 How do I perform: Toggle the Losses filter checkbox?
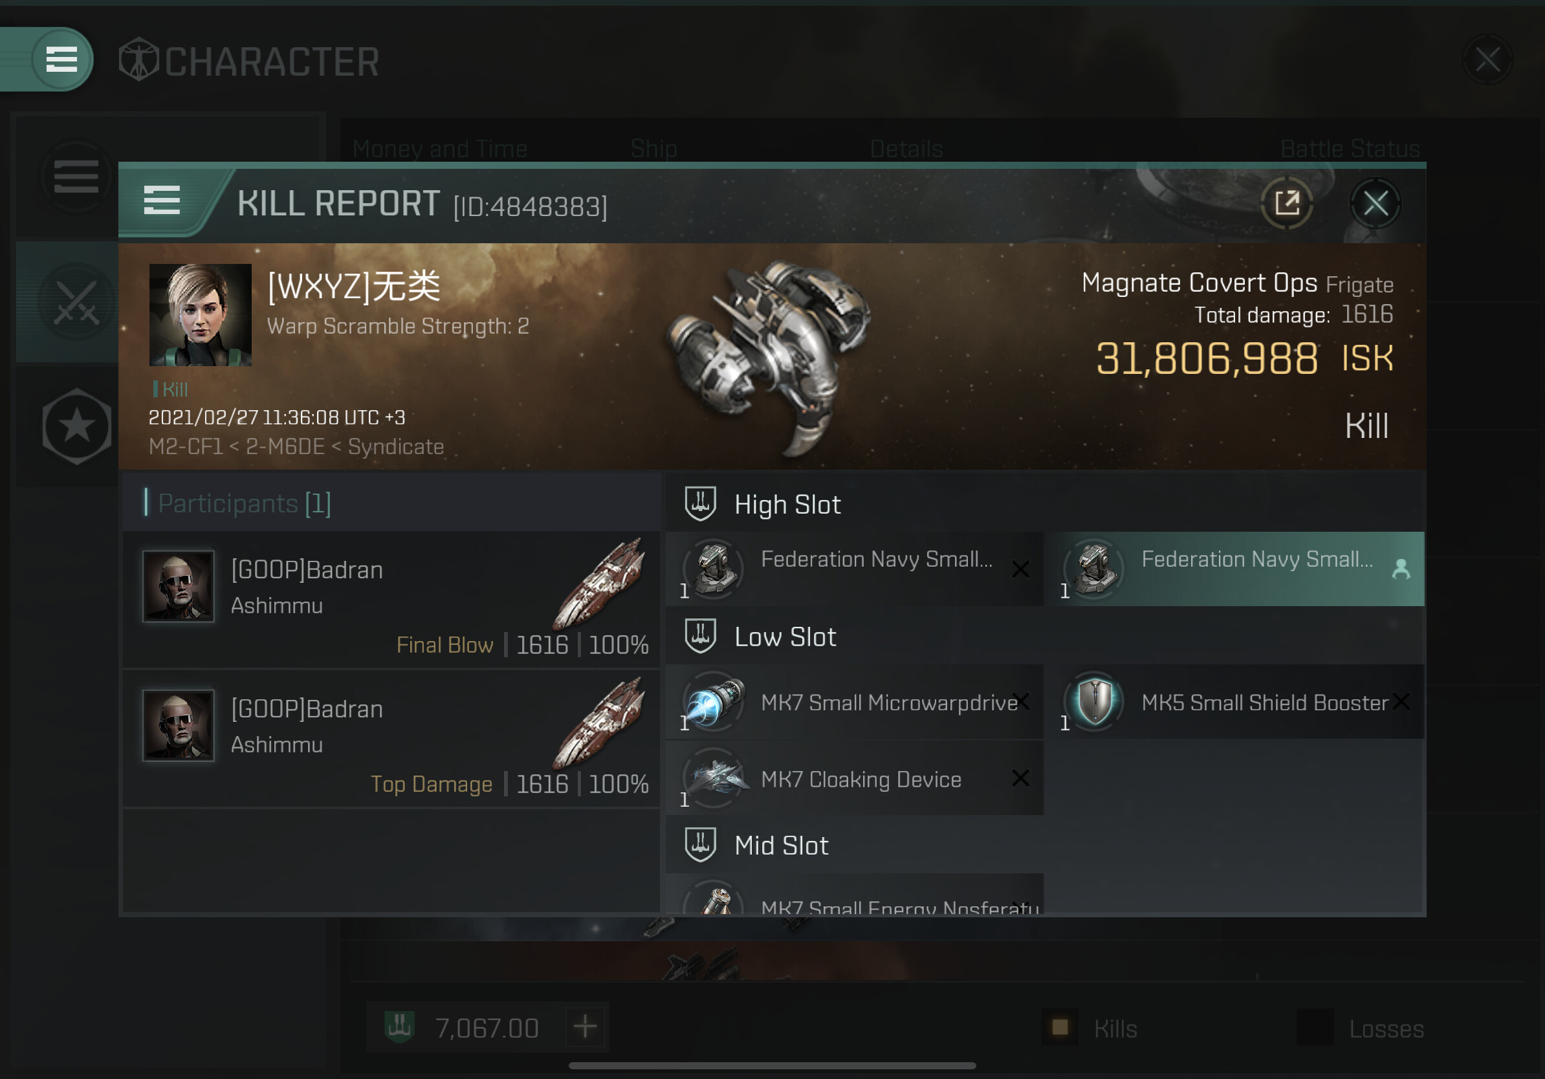pyautogui.click(x=1315, y=1027)
